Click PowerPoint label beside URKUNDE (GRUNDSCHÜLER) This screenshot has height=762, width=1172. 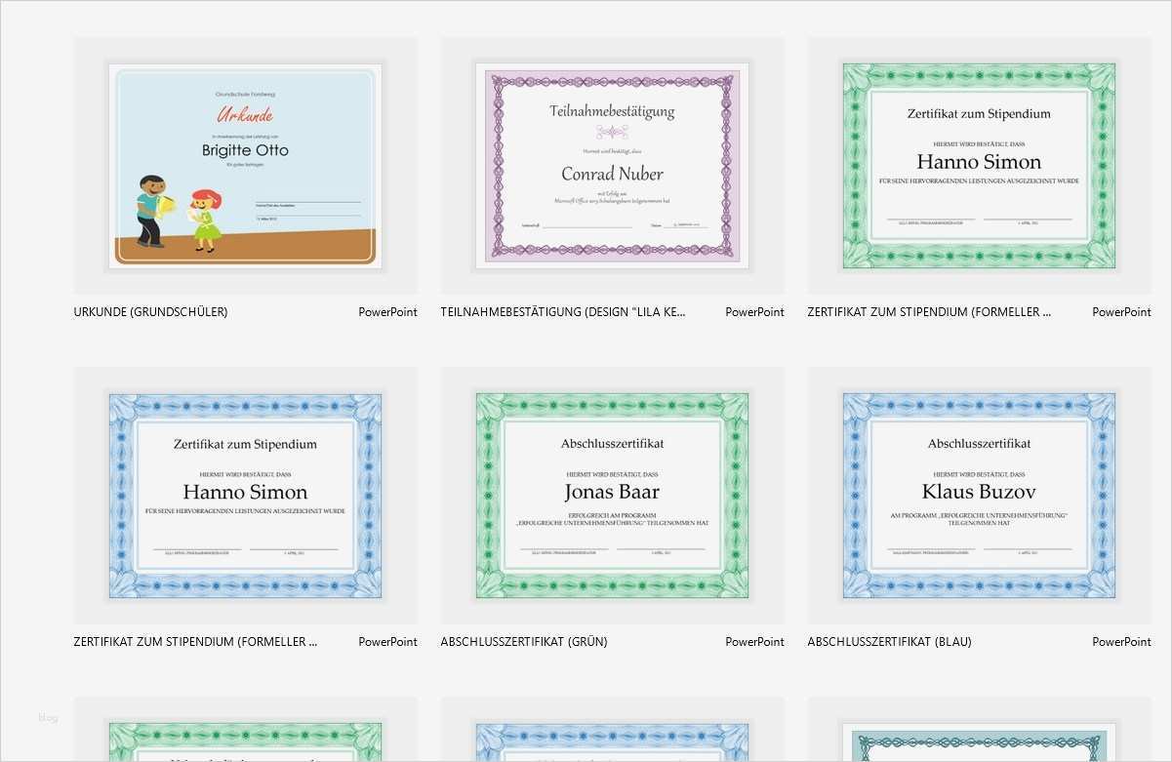(387, 312)
